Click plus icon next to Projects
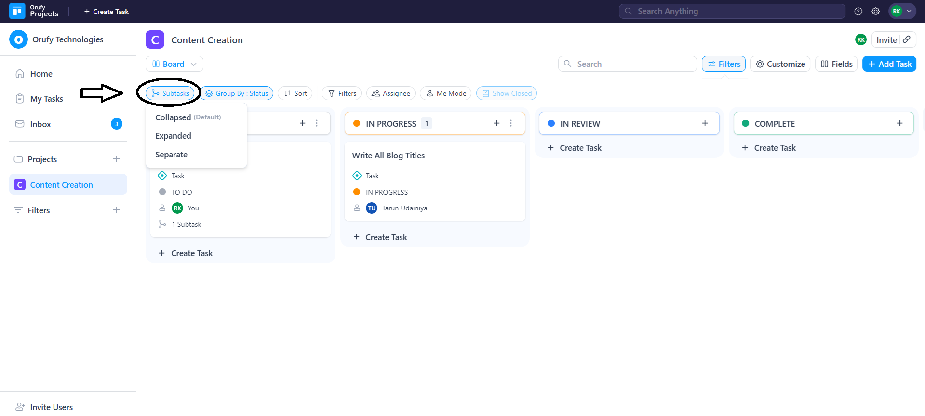This screenshot has width=925, height=416. tap(117, 159)
